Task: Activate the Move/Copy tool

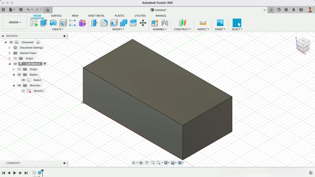Action: click(143, 23)
